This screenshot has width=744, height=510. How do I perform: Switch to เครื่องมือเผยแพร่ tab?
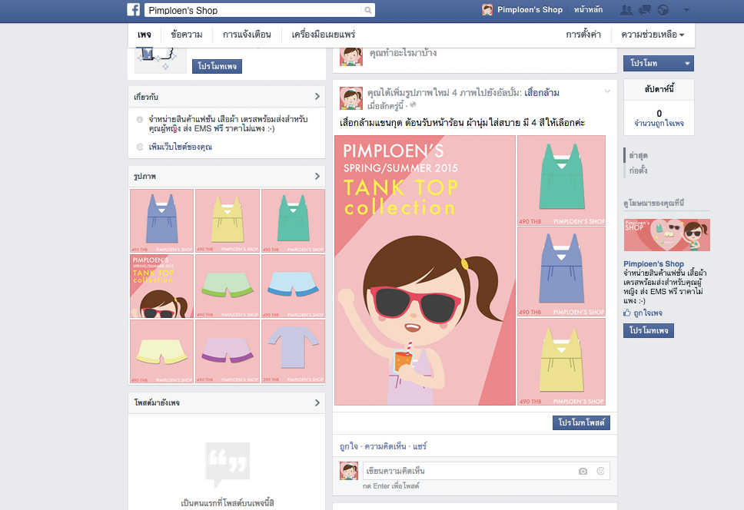click(x=323, y=35)
